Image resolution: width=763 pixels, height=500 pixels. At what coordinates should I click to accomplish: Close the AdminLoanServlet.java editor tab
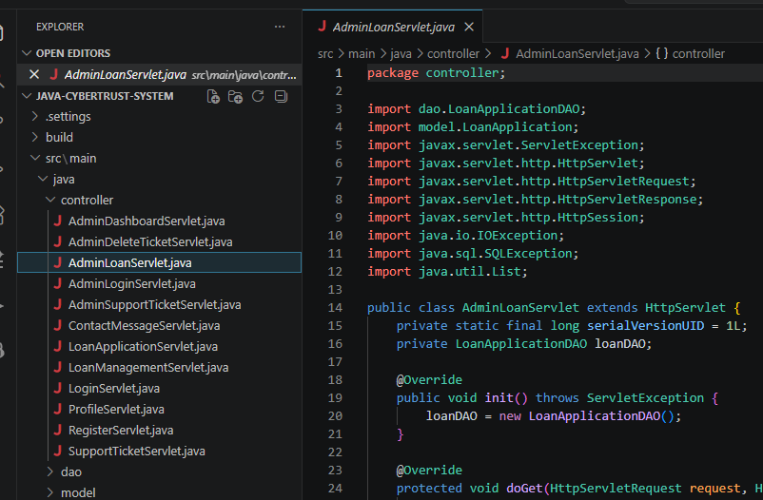[x=468, y=27]
